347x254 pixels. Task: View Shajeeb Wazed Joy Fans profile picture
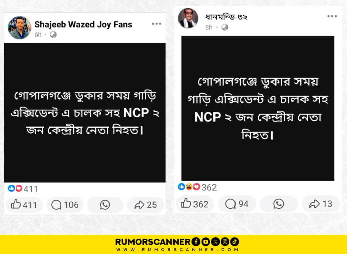20,28
